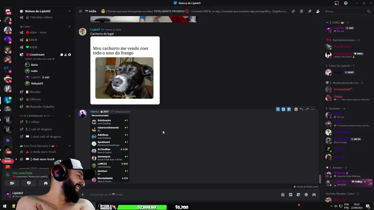Open Happy member profile
Image resolution: width=374 pixels, height=210 pixels.
point(348,98)
